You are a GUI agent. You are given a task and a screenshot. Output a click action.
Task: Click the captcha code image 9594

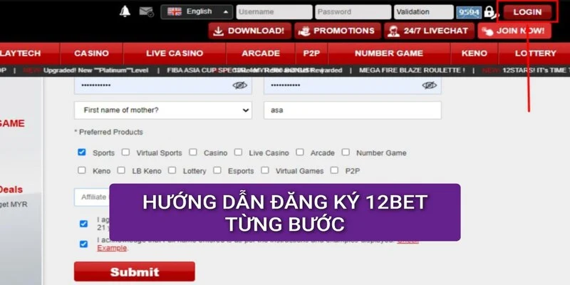[469, 12]
